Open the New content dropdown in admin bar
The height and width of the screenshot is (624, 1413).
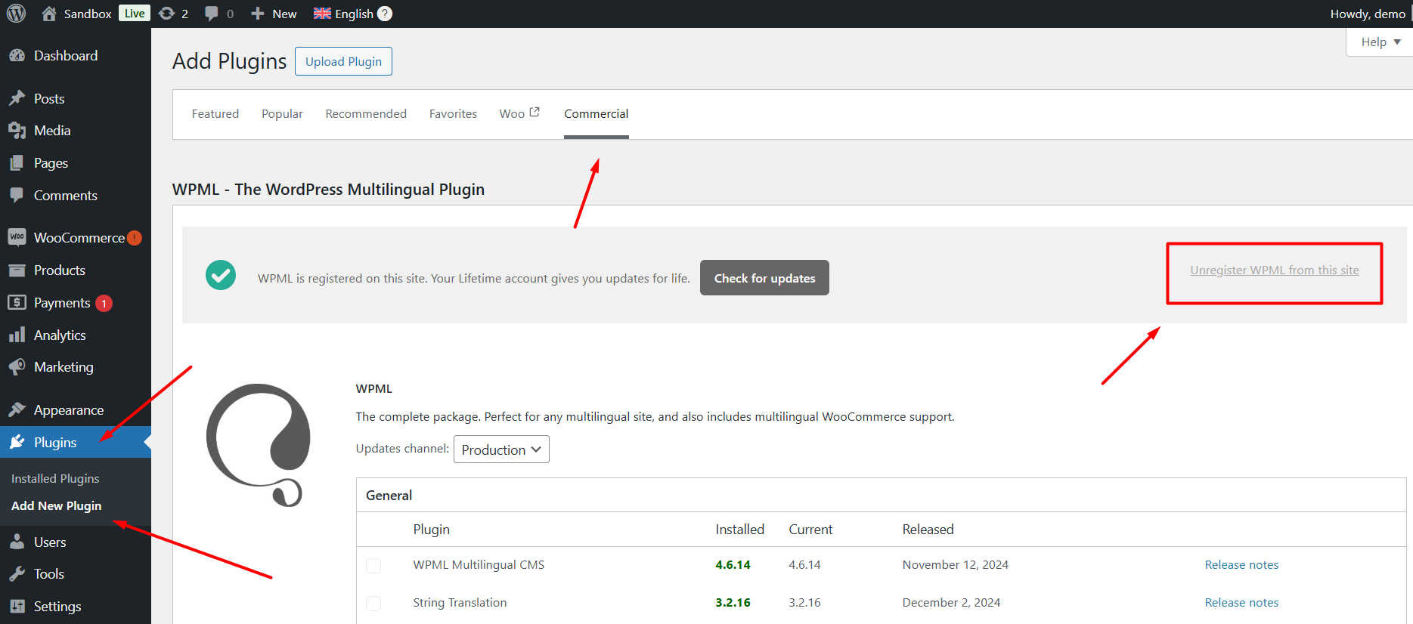pos(274,14)
